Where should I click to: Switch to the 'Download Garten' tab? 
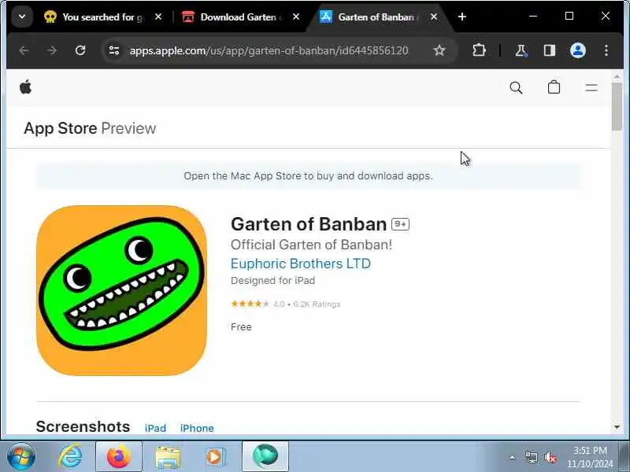(x=240, y=17)
